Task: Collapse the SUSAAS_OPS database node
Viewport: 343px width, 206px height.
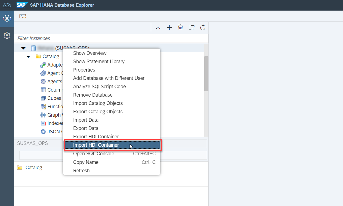Action: [23, 48]
